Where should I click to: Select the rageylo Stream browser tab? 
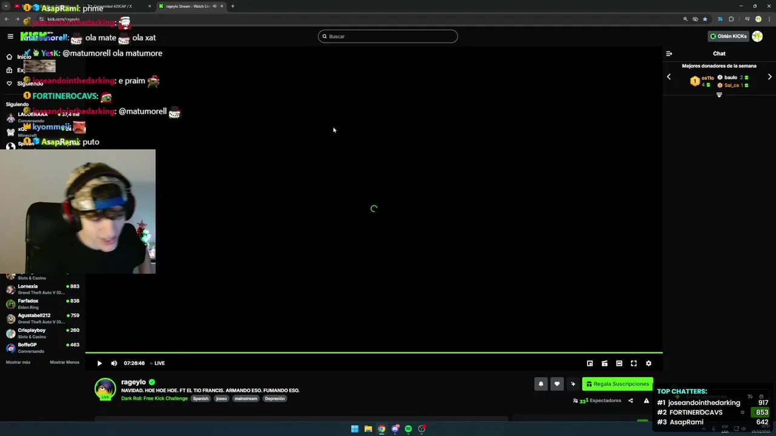point(191,6)
